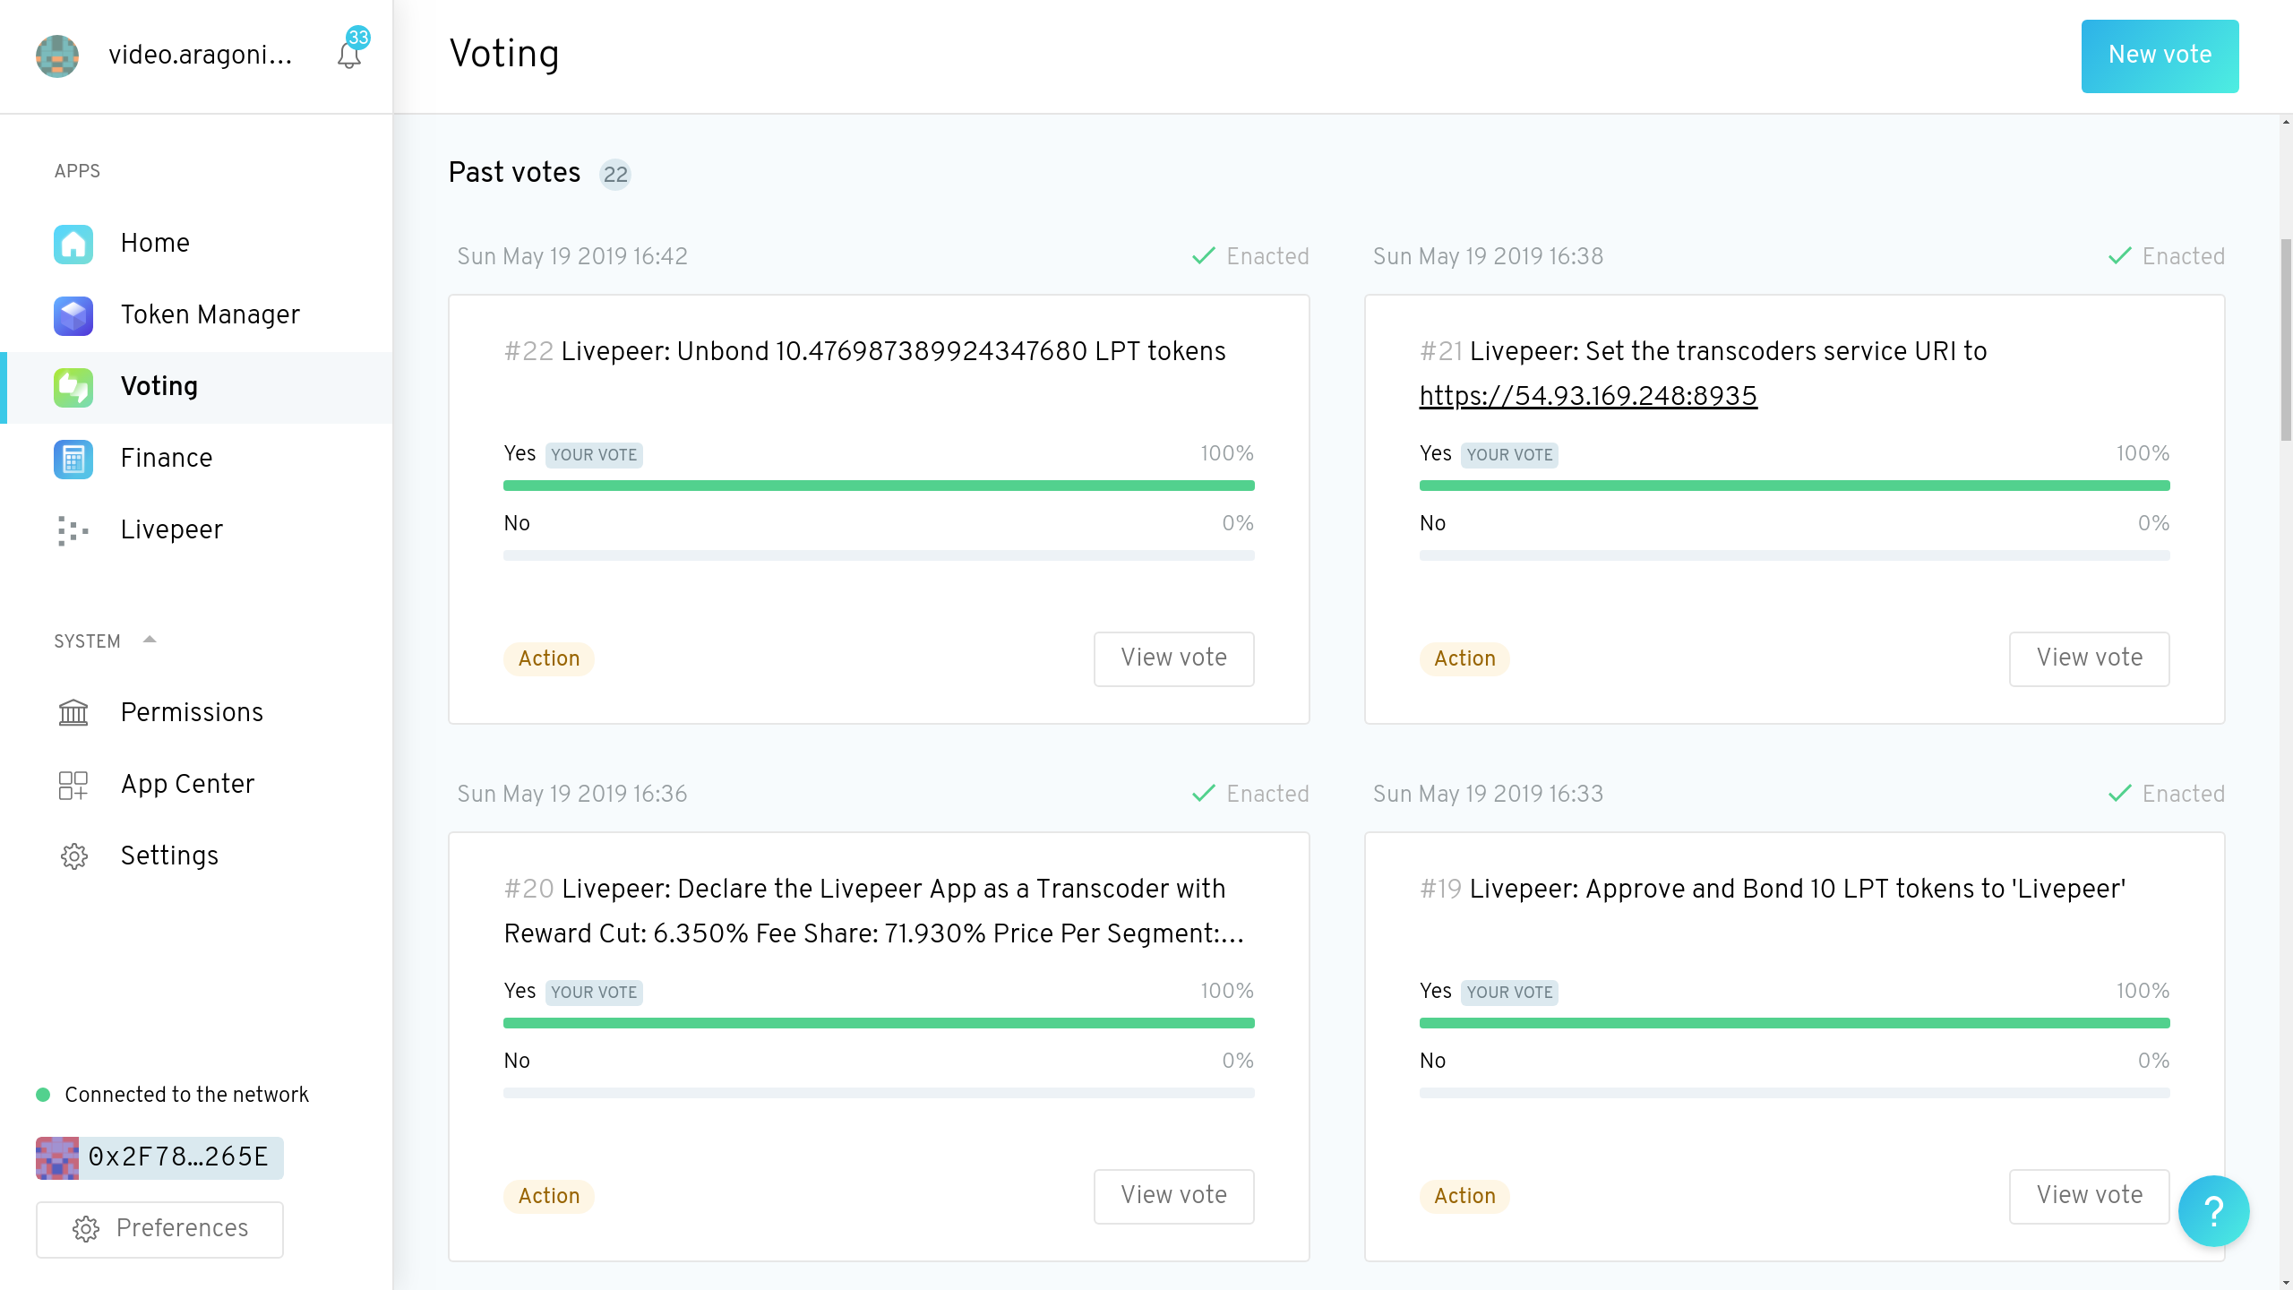Image resolution: width=2293 pixels, height=1290 pixels.
Task: Create a New vote
Action: click(x=2160, y=56)
